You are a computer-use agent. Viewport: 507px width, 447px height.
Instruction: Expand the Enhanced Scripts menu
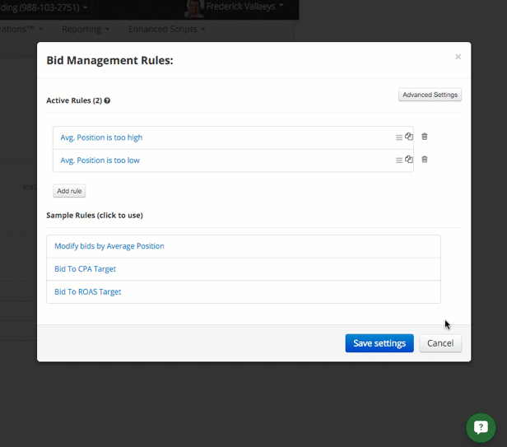click(x=166, y=29)
